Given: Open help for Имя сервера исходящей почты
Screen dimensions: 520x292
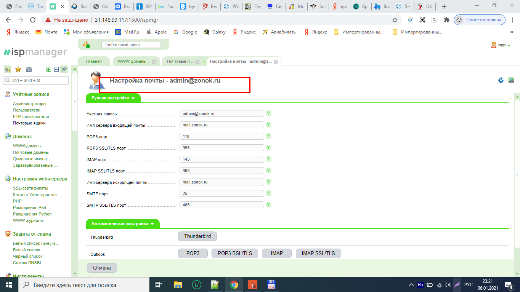Looking at the screenshot, I should (268, 182).
